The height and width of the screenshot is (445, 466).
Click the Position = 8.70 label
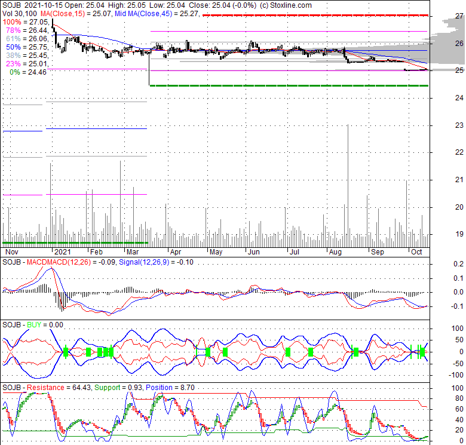(170, 388)
